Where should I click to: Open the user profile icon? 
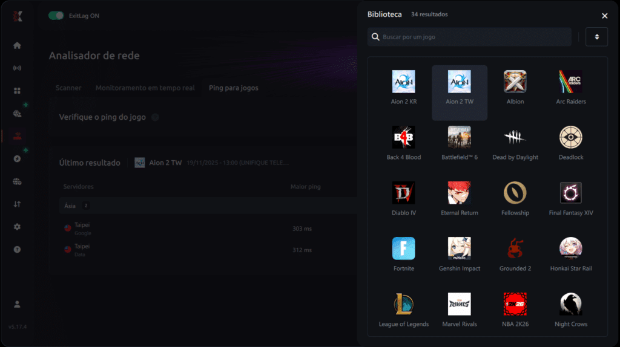[x=17, y=304]
